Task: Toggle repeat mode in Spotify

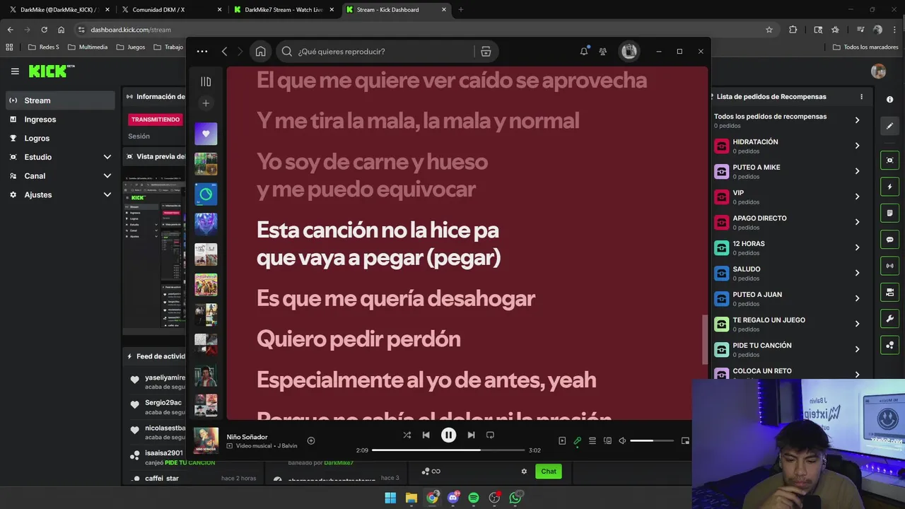Action: 490,435
